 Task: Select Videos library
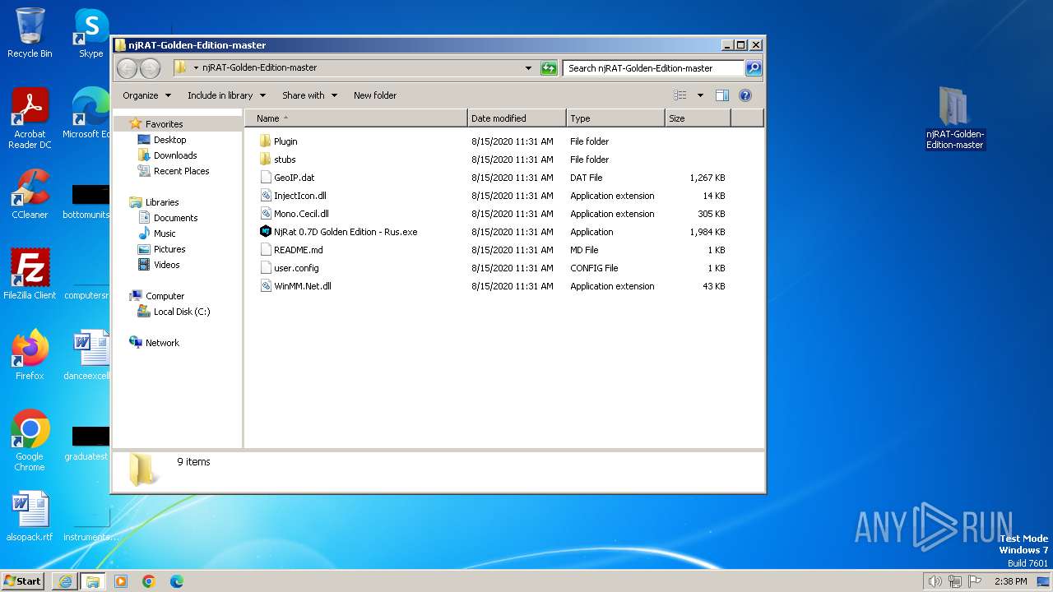[x=166, y=265]
